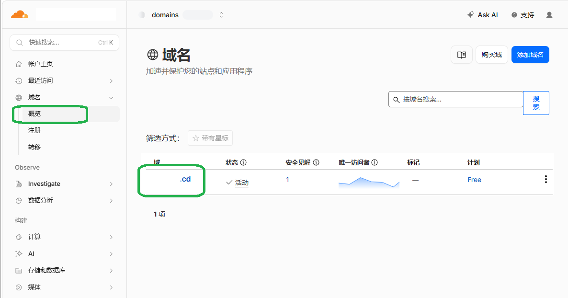568x298 pixels.
Task: Open Ask AI assistant
Action: tap(482, 15)
